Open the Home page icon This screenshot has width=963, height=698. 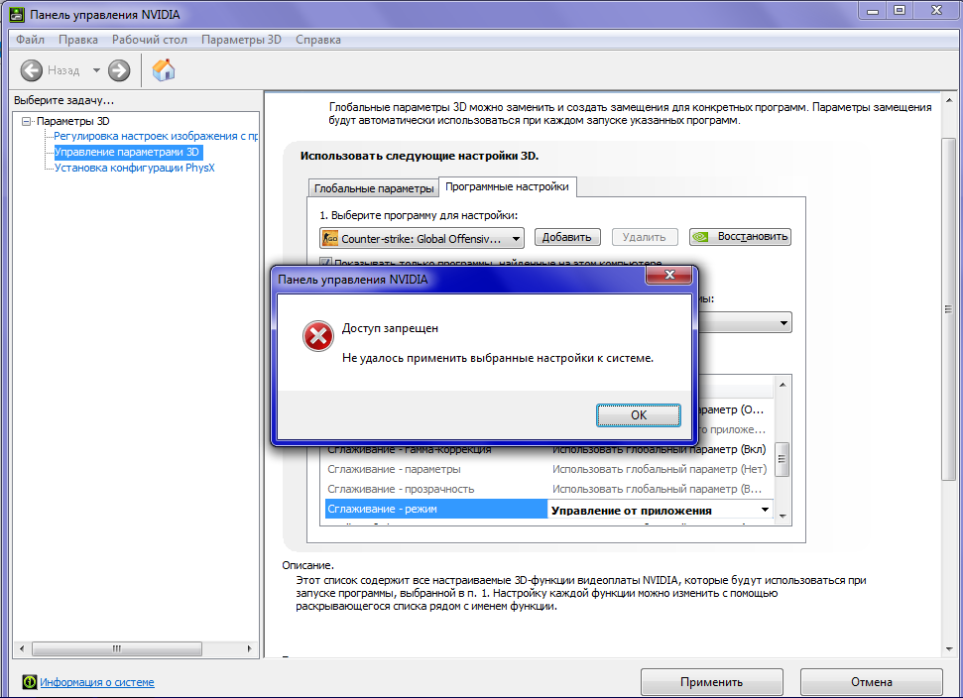[x=164, y=70]
